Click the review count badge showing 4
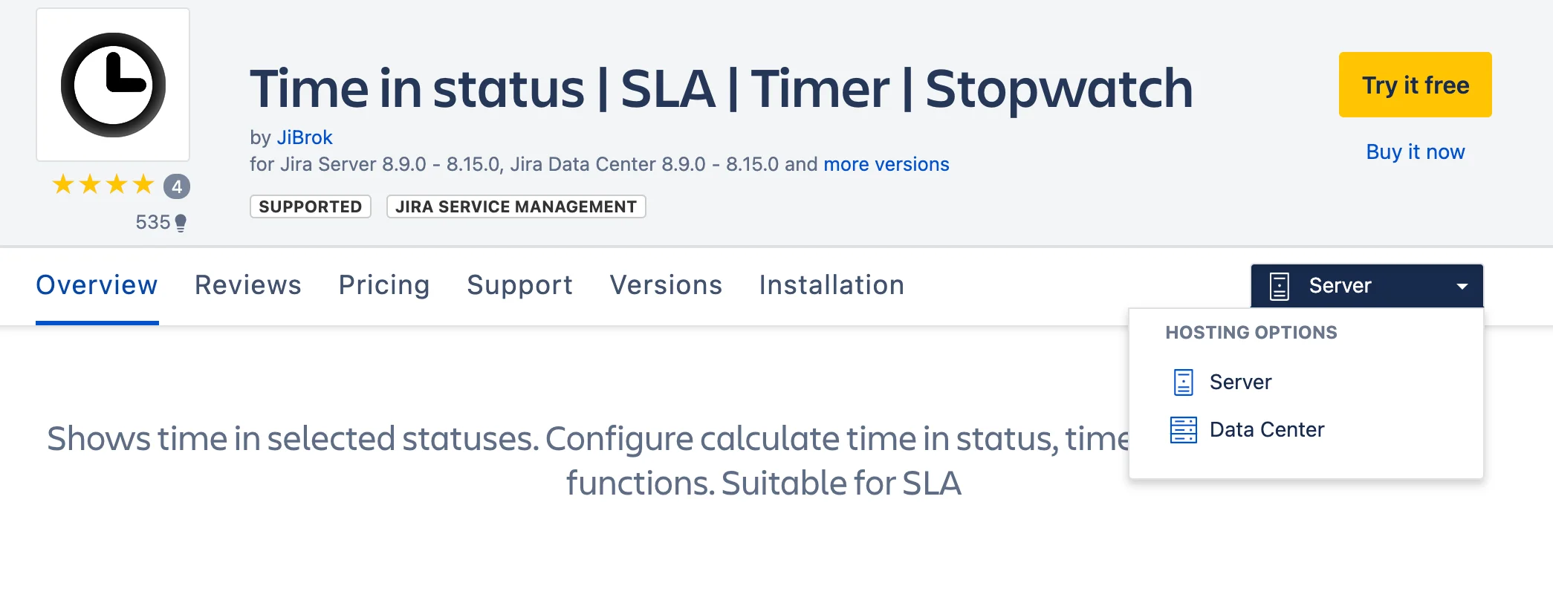The height and width of the screenshot is (606, 1553). (177, 186)
